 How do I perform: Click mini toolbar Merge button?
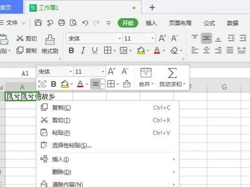(146, 77)
